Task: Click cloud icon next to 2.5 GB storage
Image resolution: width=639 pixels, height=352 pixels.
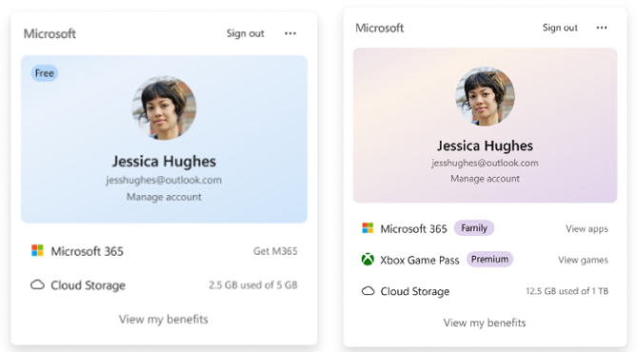Action: point(37,284)
